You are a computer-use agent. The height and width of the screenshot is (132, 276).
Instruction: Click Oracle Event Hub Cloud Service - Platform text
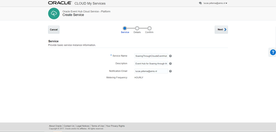87,11
